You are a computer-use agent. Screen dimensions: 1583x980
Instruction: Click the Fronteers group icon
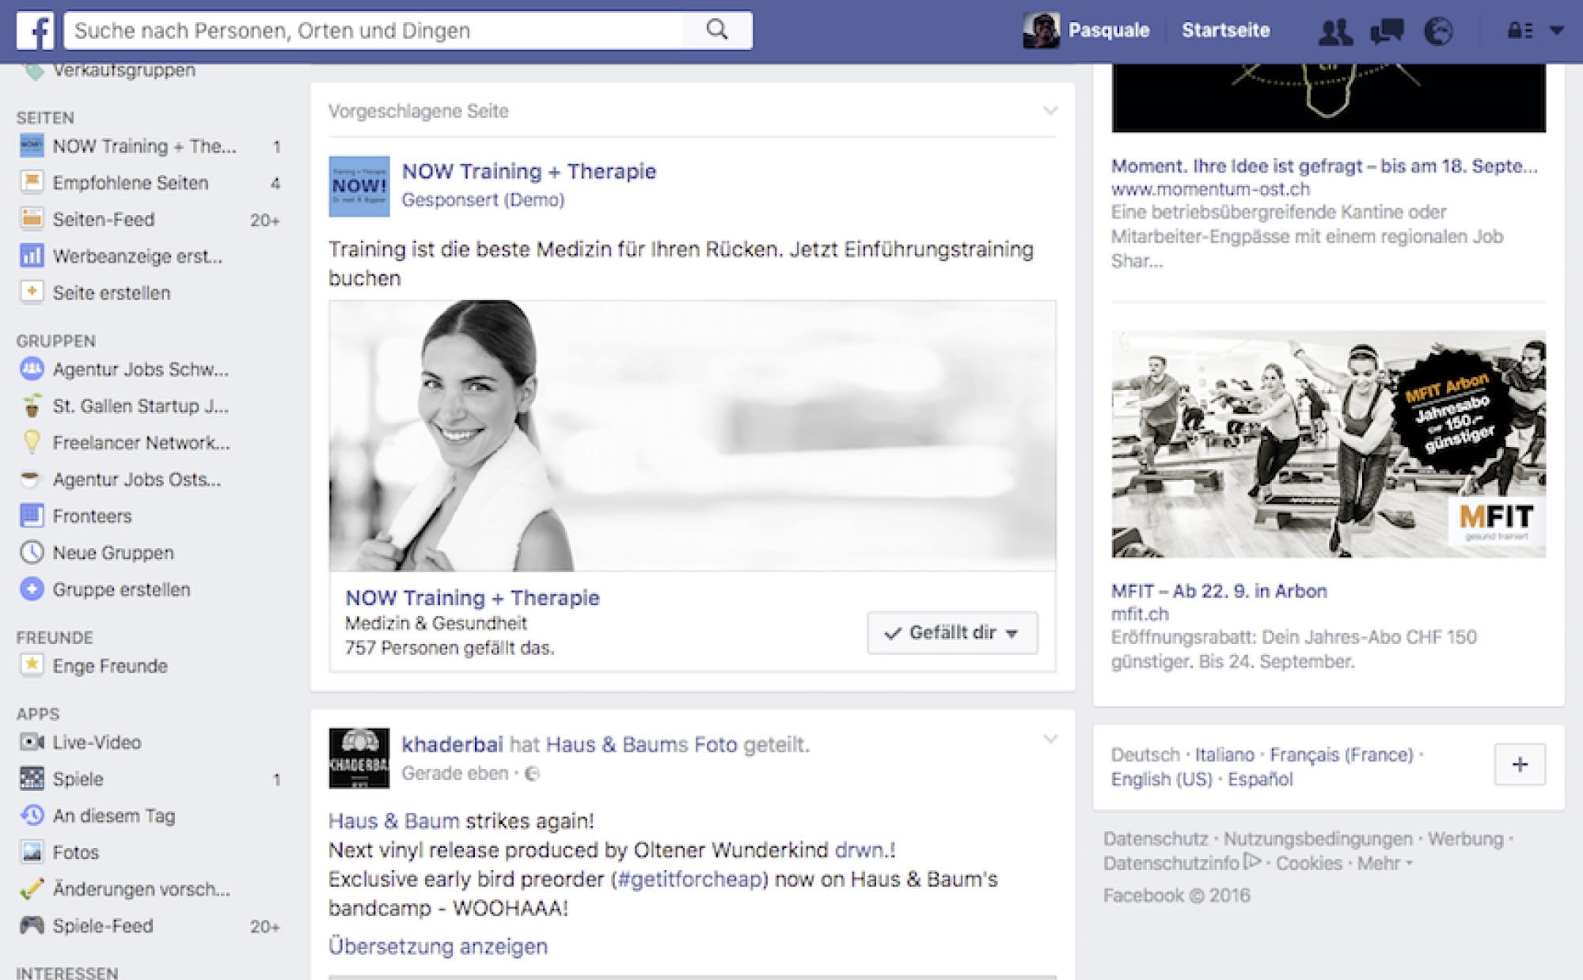[x=32, y=516]
